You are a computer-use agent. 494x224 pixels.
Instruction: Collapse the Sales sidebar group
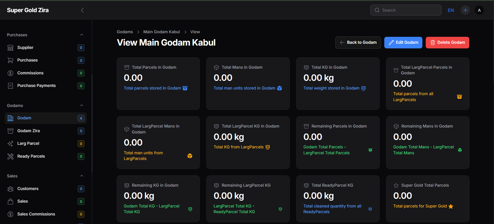[82, 176]
